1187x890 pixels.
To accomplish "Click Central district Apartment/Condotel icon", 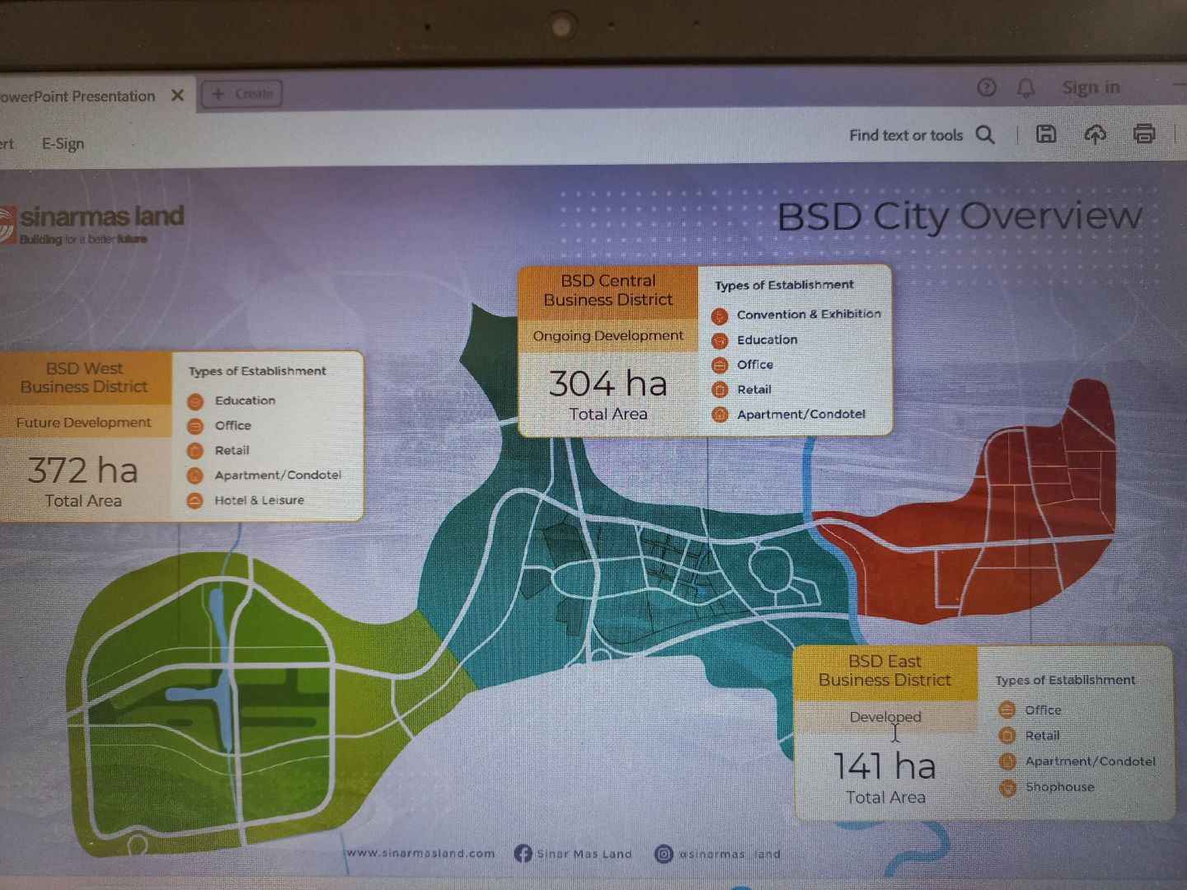I will (x=720, y=415).
